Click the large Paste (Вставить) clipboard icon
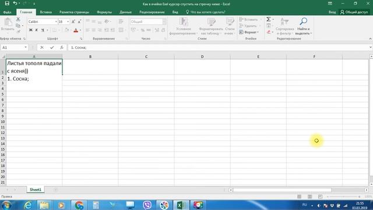This screenshot has width=373, height=210. (8, 22)
